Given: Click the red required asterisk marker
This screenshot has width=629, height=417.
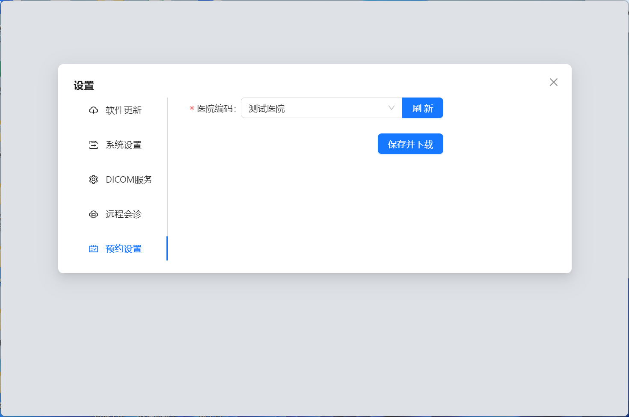Looking at the screenshot, I should pos(192,109).
